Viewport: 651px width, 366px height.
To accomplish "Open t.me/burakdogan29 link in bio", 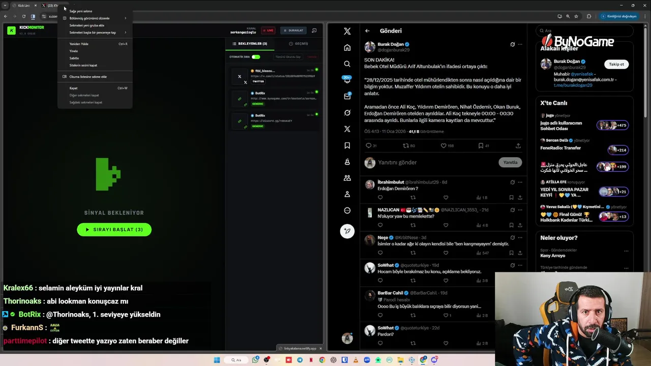I will click(x=573, y=85).
